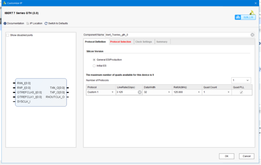This screenshot has height=165, width=261.
Task: Click the Cancel button
Action: coord(247,156)
